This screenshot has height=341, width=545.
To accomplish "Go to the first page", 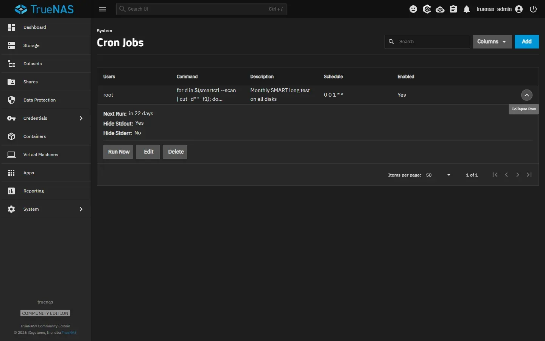I will [495, 175].
